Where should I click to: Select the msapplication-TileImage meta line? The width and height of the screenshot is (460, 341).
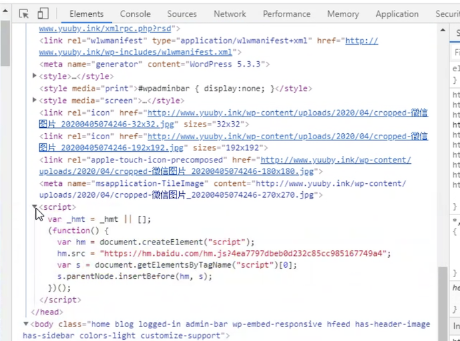(223, 189)
